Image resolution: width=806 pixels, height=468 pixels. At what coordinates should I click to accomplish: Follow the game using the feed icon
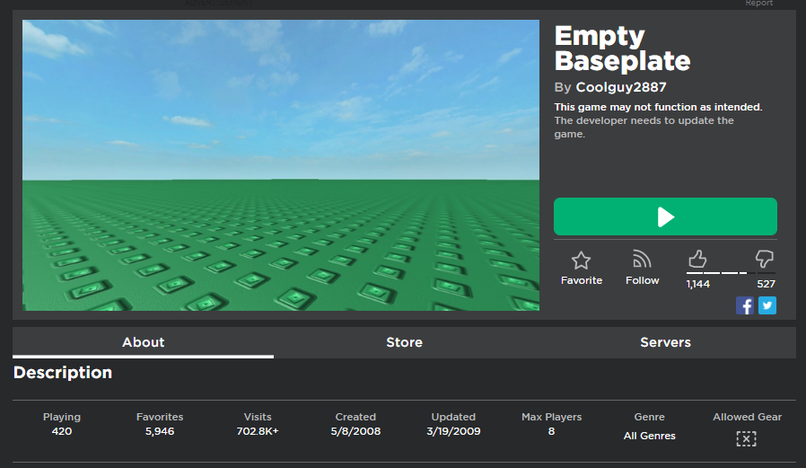tap(642, 259)
